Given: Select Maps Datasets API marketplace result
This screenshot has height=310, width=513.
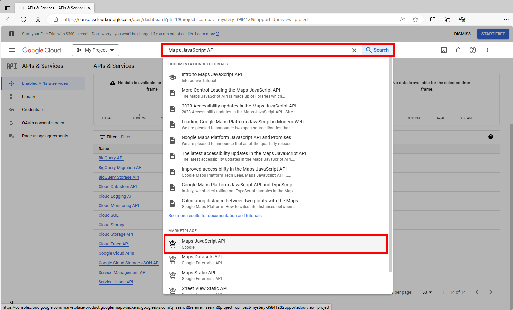Looking at the screenshot, I should 276,260.
